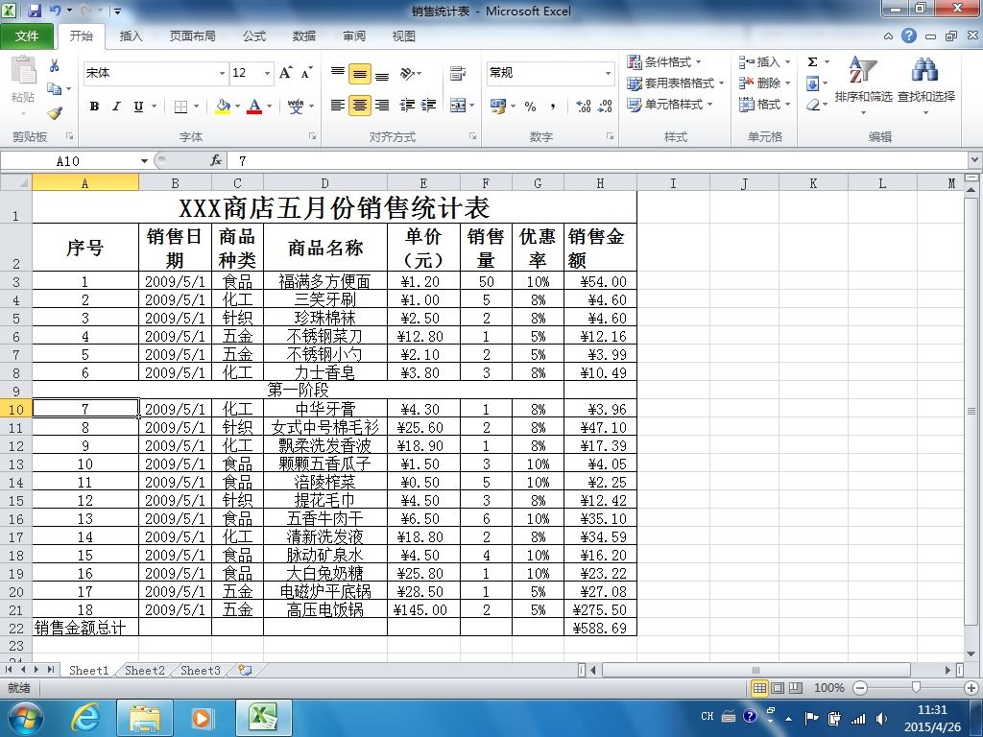Click the AutoSum sigma icon
The image size is (983, 737).
point(812,61)
